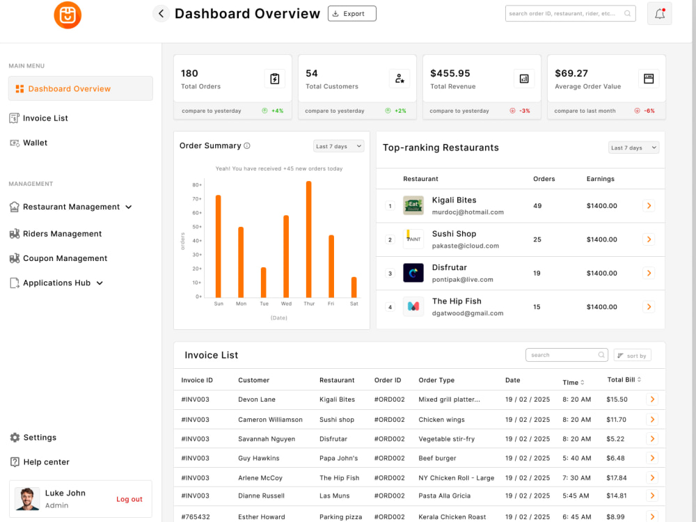Viewport: 696px width, 522px height.
Task: Open Disfrutar details arrow
Action: coord(649,274)
